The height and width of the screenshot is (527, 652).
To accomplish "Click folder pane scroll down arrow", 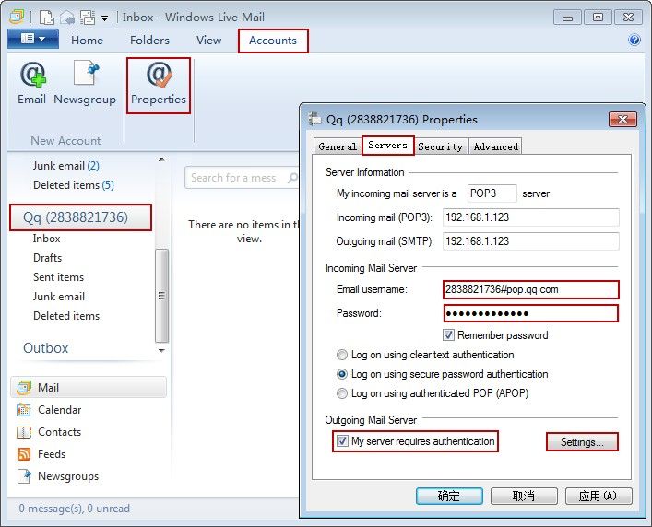I will pyautogui.click(x=161, y=350).
